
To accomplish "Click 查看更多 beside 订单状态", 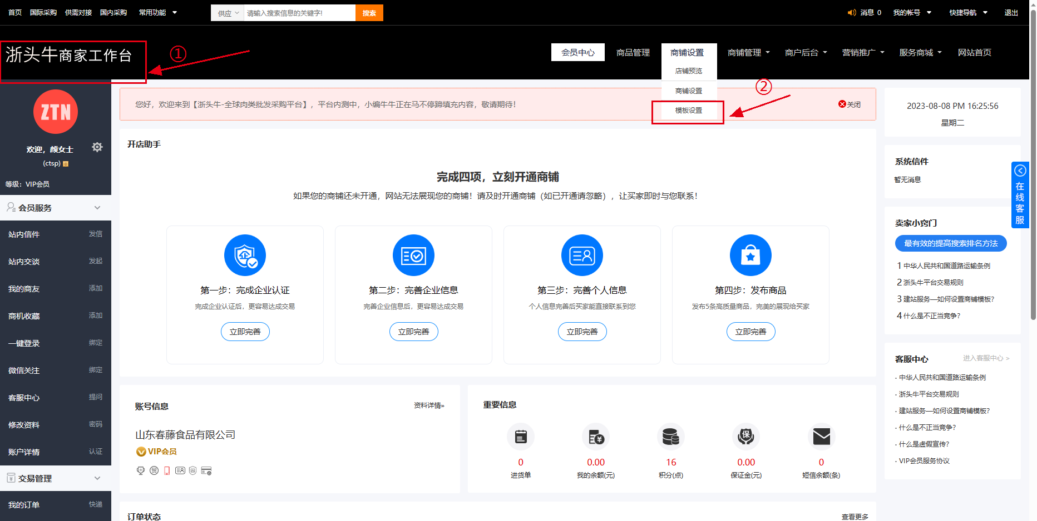I will coord(855,517).
